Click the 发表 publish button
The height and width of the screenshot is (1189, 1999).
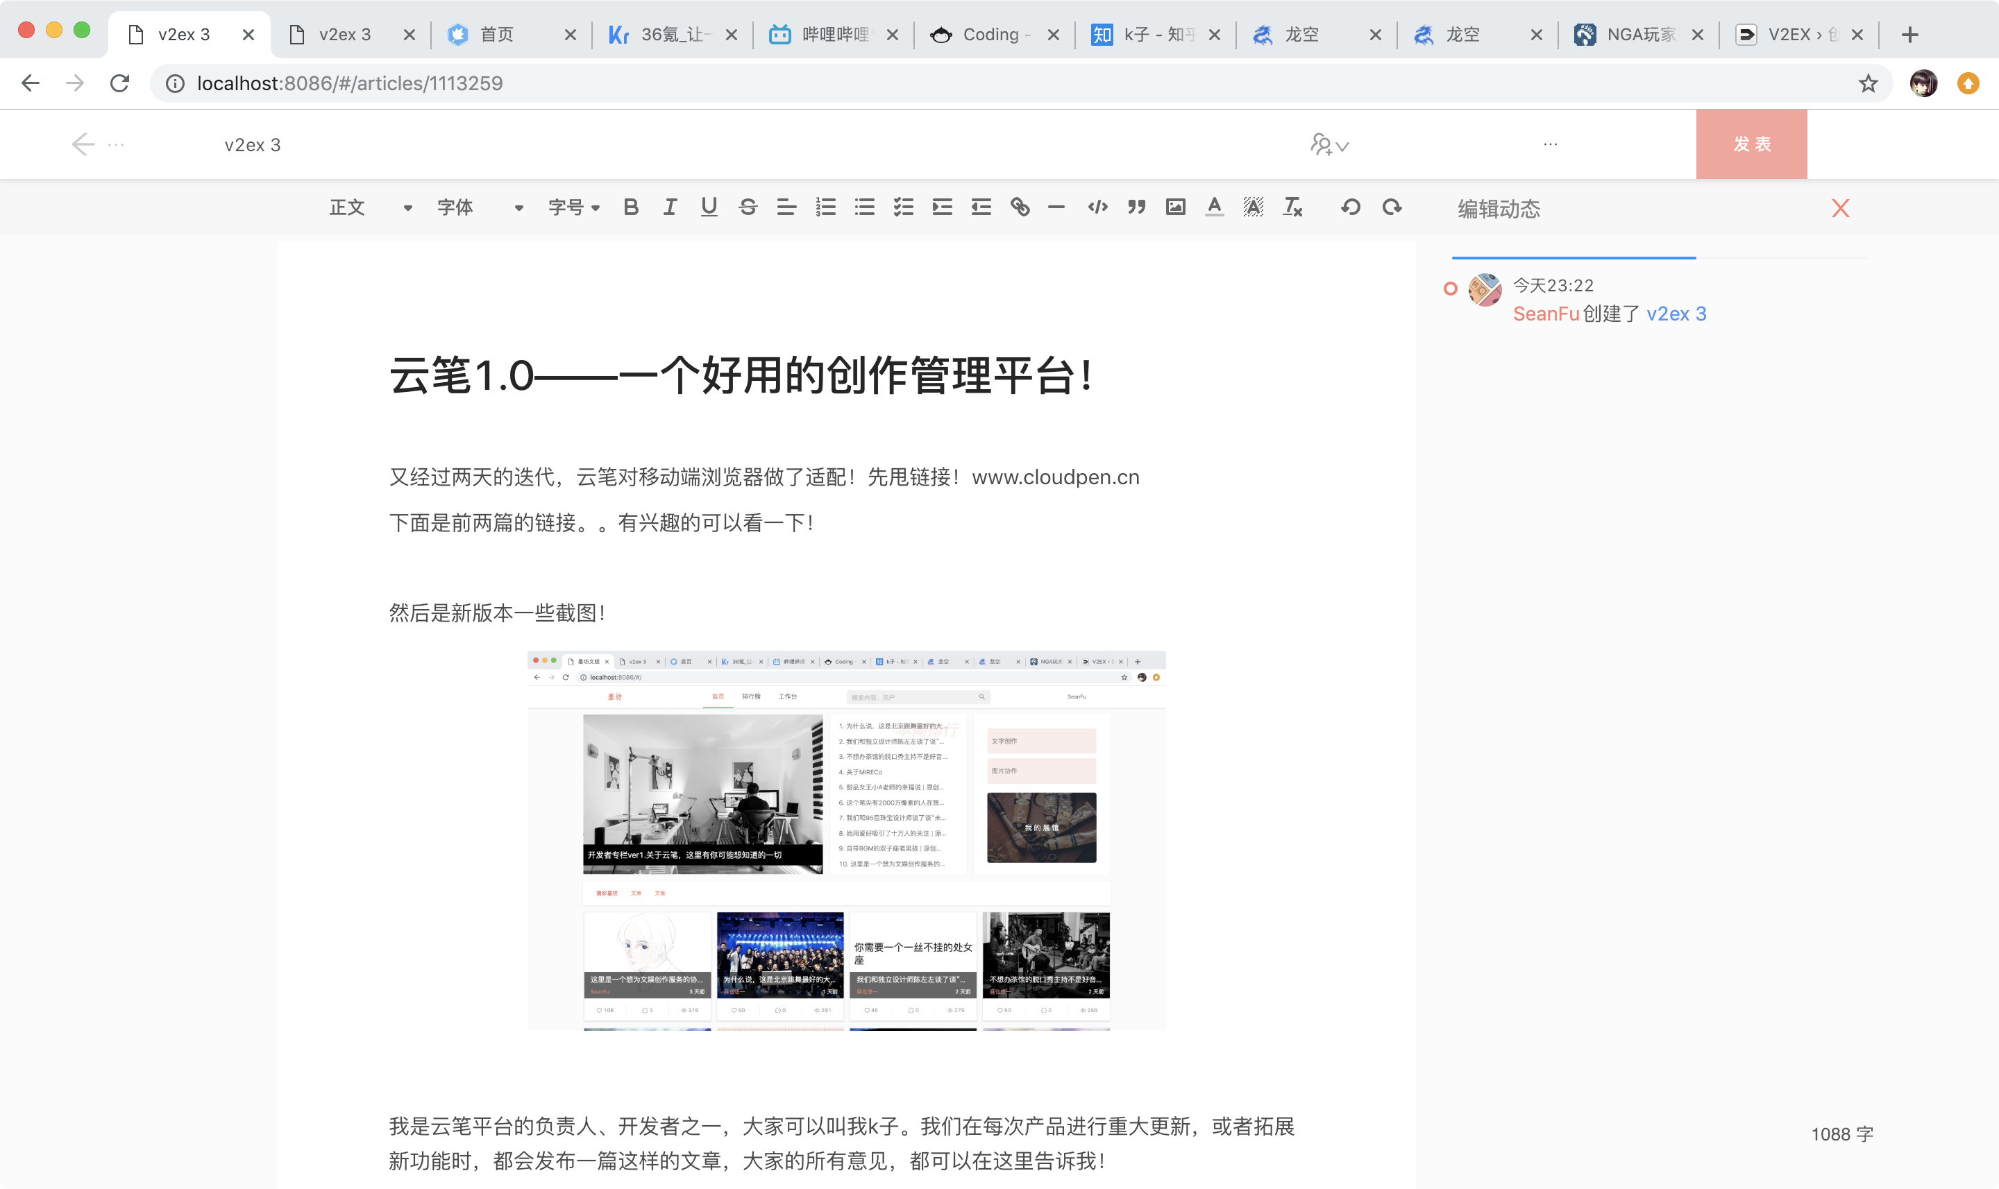[1751, 144]
